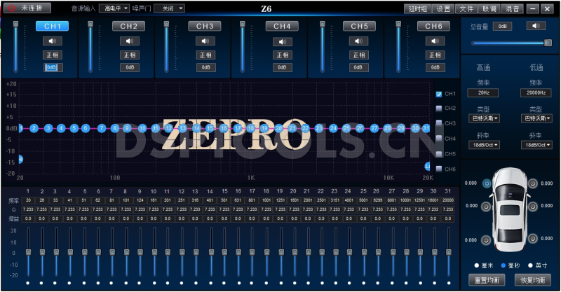Select EQ node 27 on the curve
The height and width of the screenshot is (292, 561).
tap(374, 128)
